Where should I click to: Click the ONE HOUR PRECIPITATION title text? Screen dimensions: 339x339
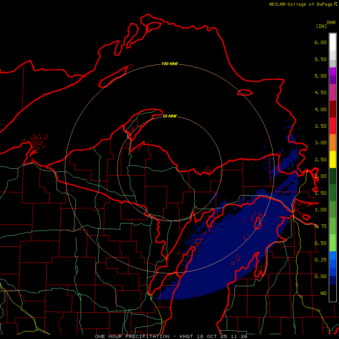tap(132, 336)
